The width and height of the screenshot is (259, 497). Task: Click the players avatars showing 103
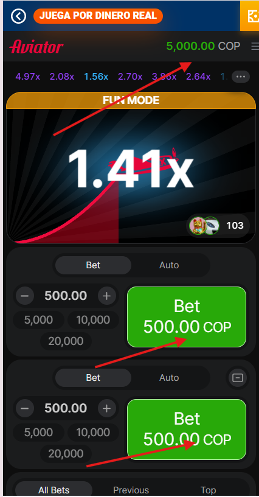pos(218,225)
